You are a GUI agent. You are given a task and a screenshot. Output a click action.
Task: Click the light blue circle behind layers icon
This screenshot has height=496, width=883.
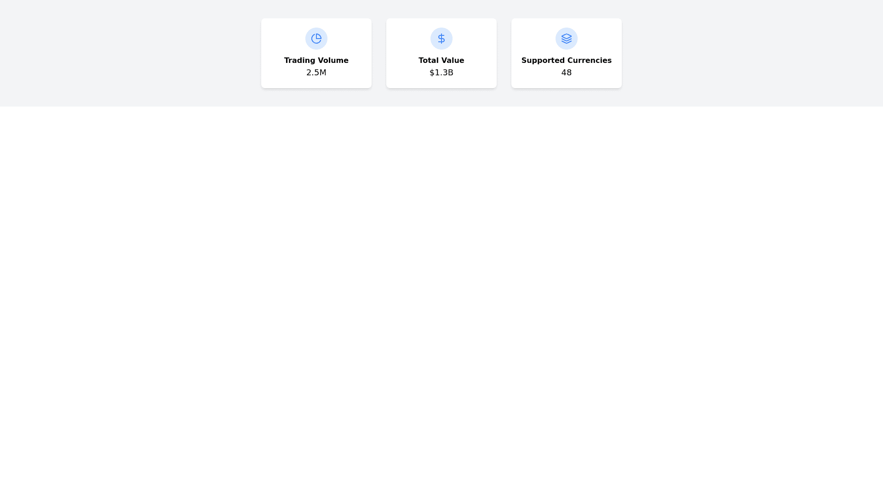[x=566, y=39]
